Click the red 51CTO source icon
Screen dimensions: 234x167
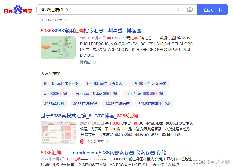82,141
